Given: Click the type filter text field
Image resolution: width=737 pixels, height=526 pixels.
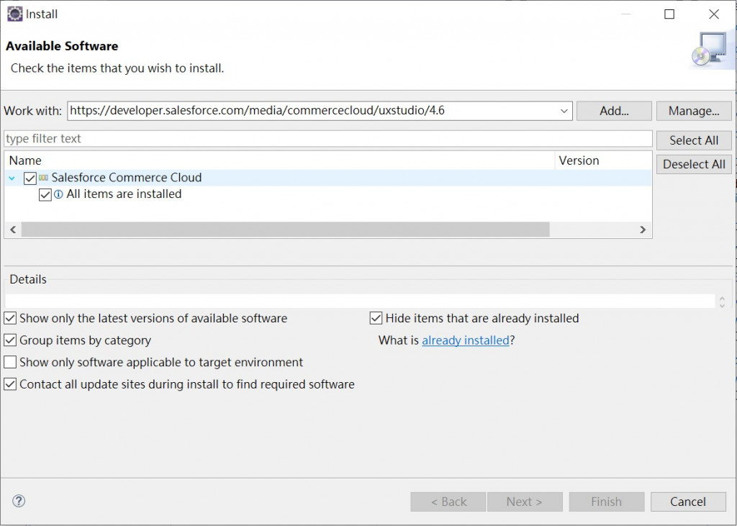Looking at the screenshot, I should click(x=327, y=139).
